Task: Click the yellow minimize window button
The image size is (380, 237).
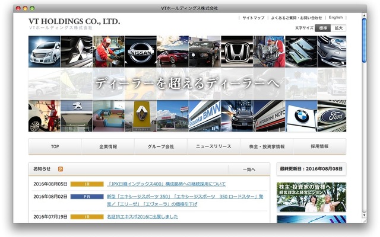Action: click(x=25, y=8)
